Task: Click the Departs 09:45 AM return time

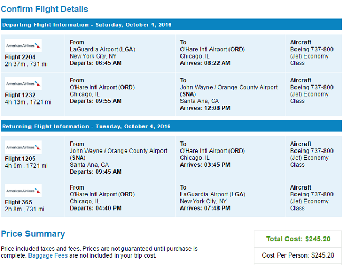Action: (96, 172)
